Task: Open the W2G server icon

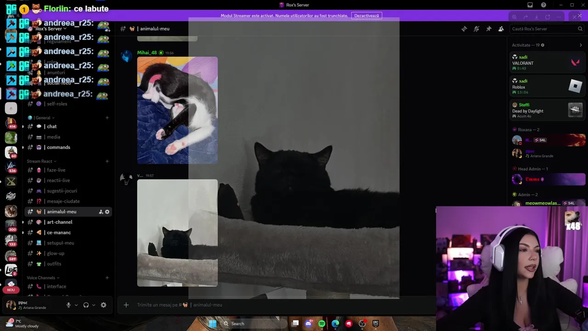Action: pos(11,196)
